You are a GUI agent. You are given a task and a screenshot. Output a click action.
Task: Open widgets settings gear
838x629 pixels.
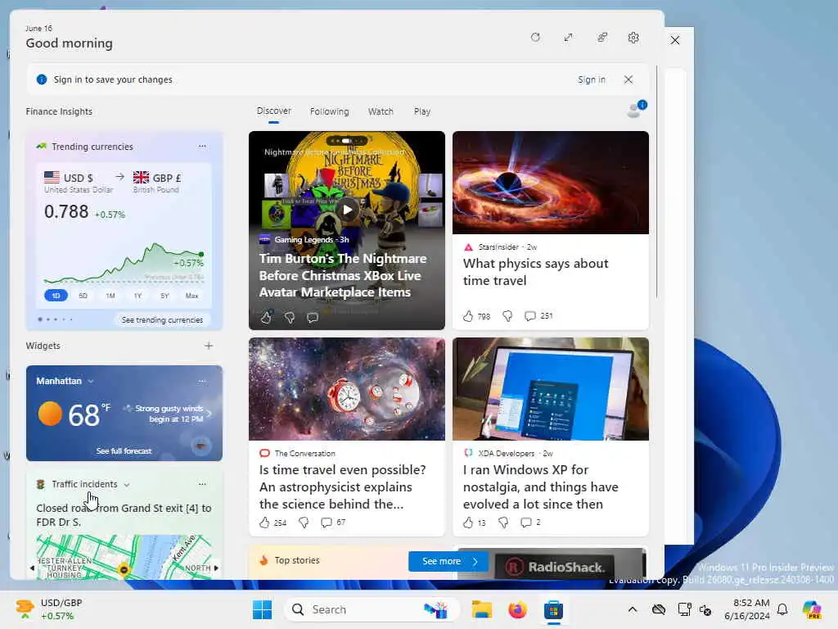tap(633, 38)
